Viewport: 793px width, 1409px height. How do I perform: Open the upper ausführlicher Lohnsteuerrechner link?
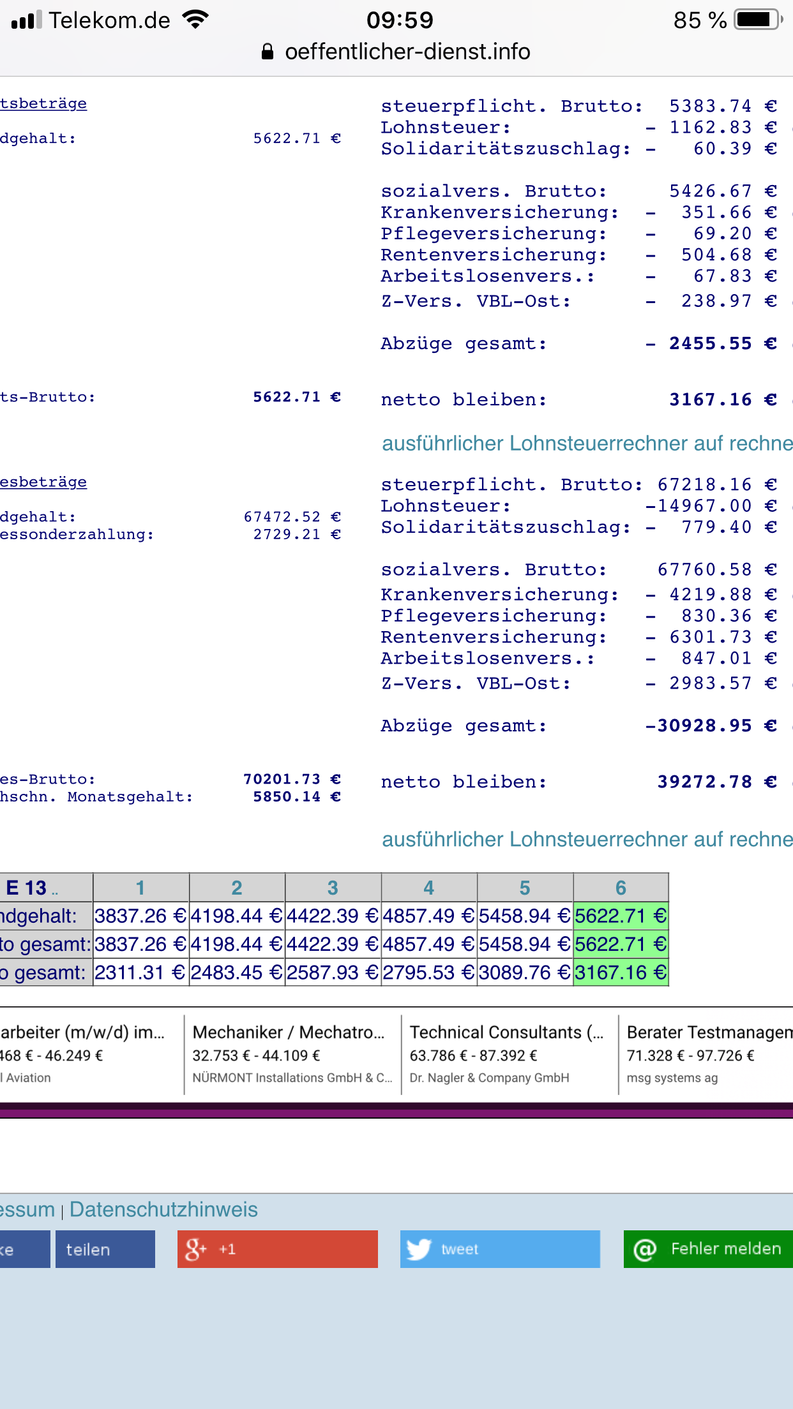coord(587,444)
